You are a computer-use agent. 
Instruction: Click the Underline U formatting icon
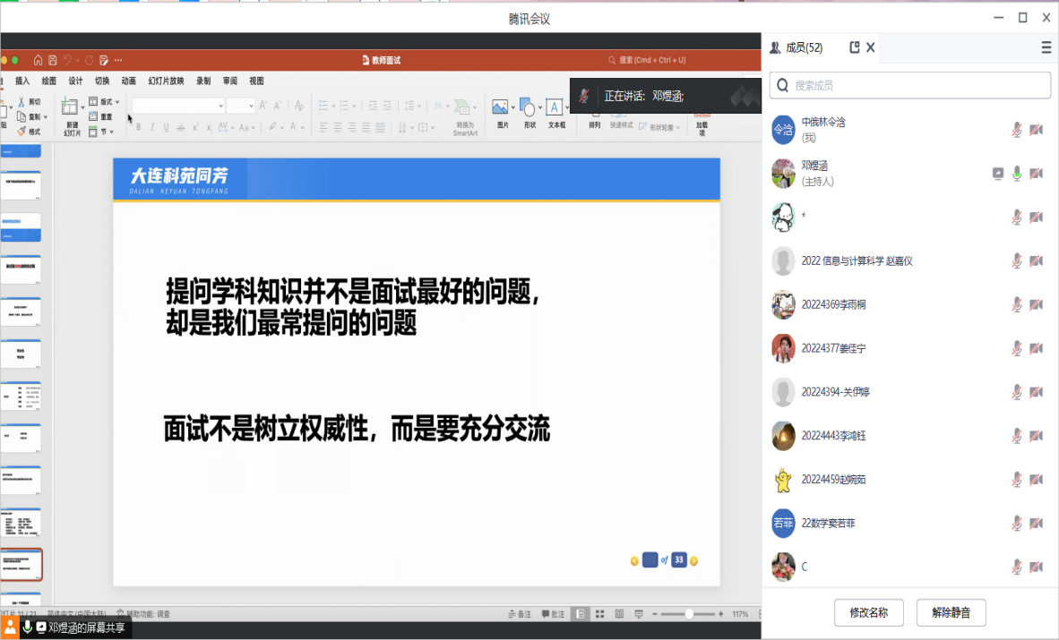[166, 127]
